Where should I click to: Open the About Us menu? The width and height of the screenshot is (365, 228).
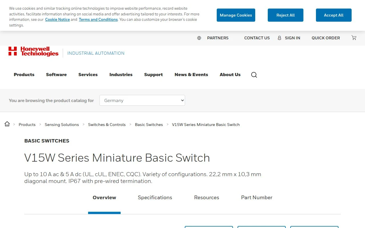point(230,75)
